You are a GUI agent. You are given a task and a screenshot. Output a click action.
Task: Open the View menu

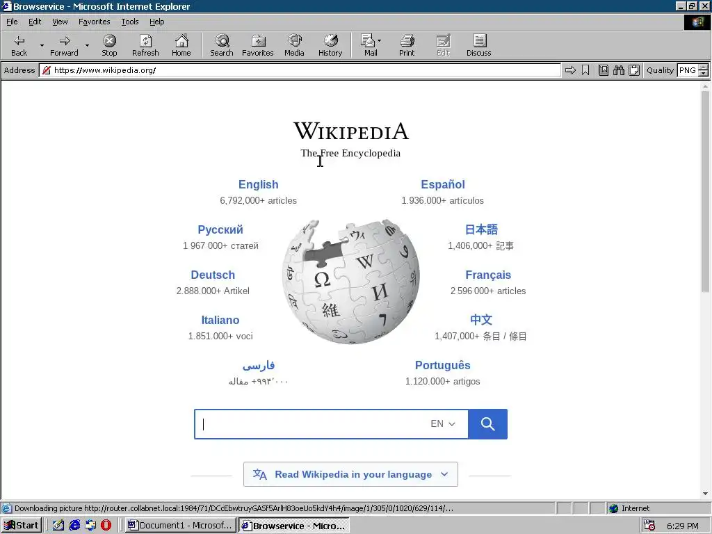tap(60, 22)
